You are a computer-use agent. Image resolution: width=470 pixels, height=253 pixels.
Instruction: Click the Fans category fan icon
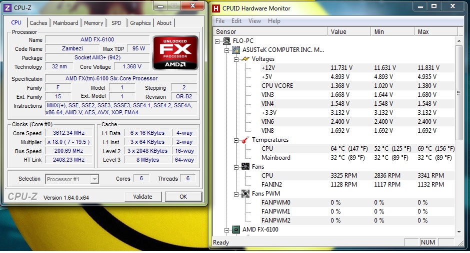[x=245, y=167]
